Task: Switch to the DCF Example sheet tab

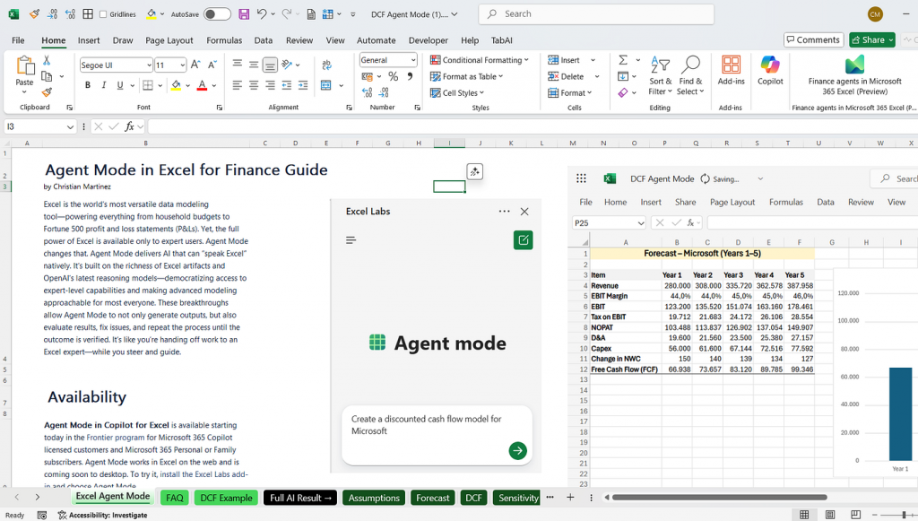Action: [226, 498]
